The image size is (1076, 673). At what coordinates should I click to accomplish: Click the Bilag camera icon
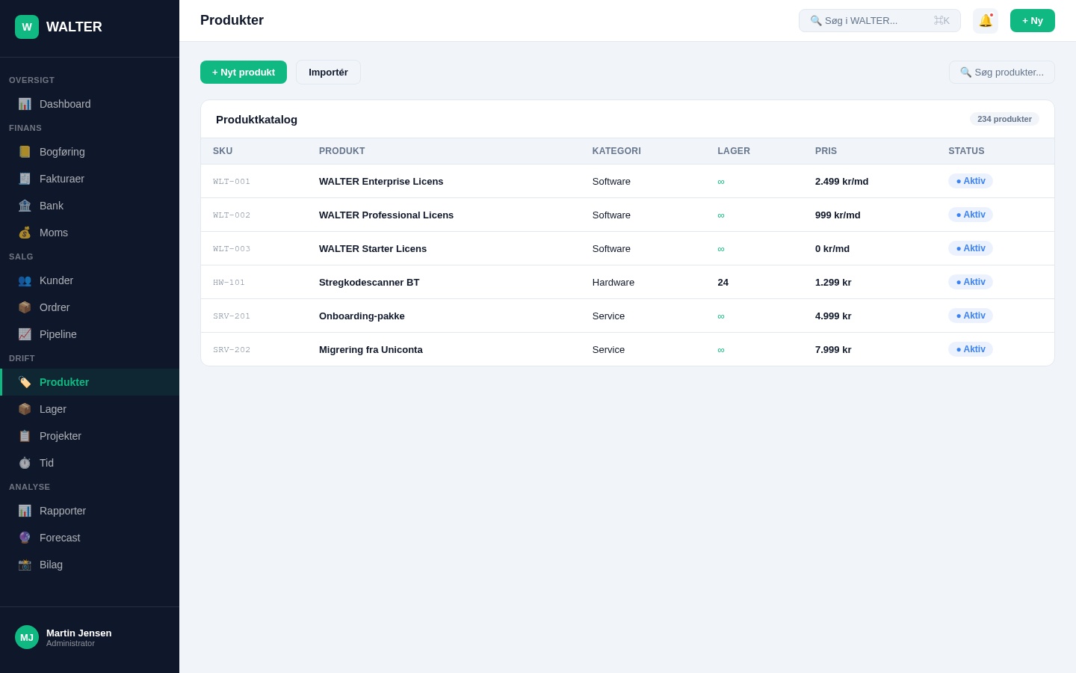point(25,565)
